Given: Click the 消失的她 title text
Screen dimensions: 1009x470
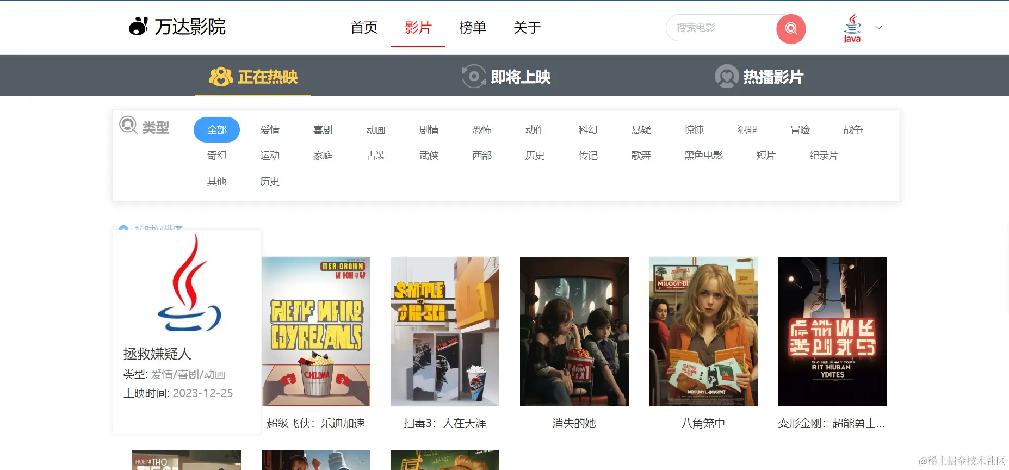Looking at the screenshot, I should click(574, 423).
